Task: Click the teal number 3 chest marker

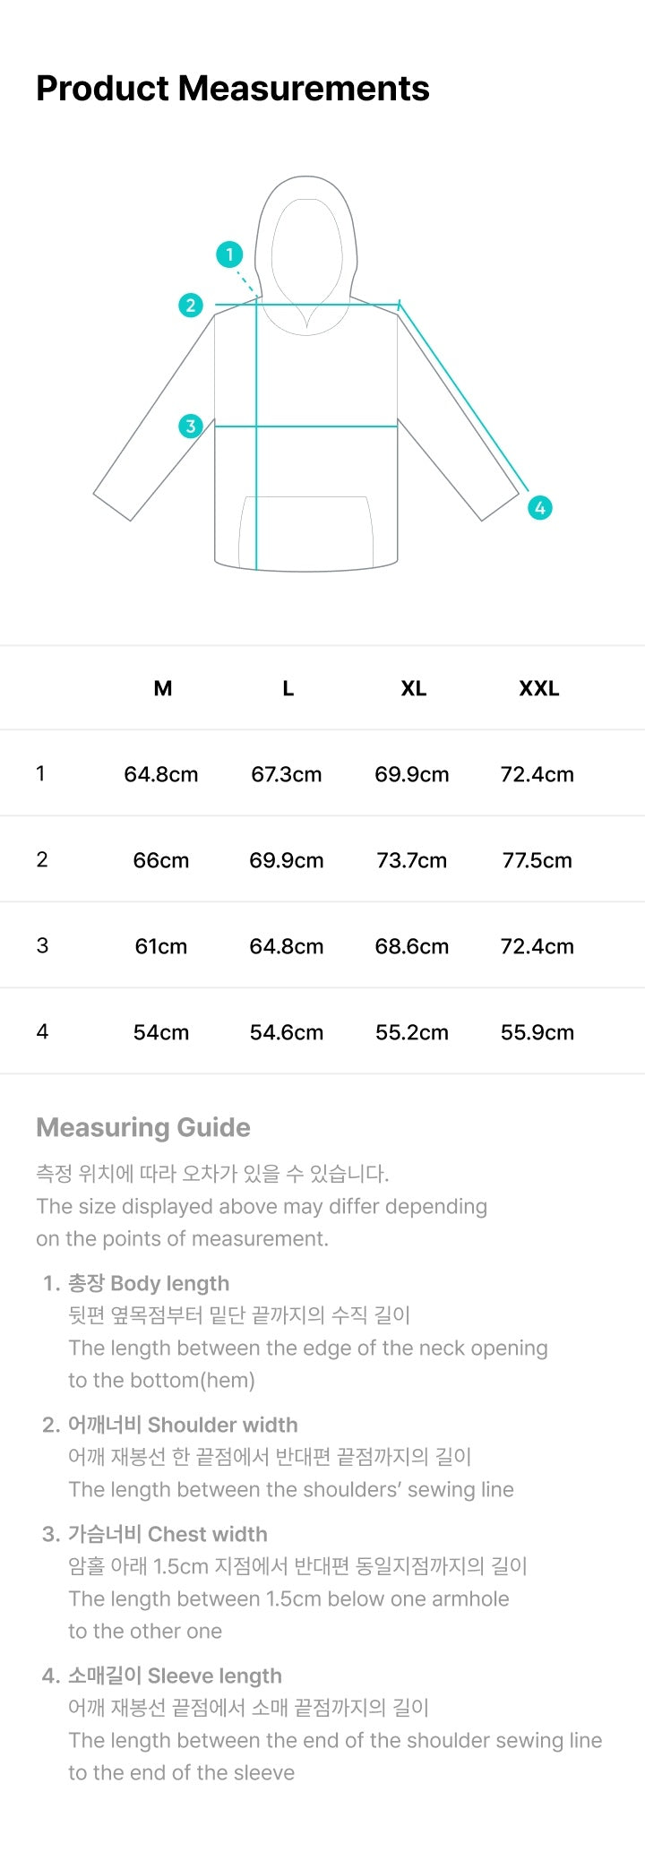Action: pos(190,426)
